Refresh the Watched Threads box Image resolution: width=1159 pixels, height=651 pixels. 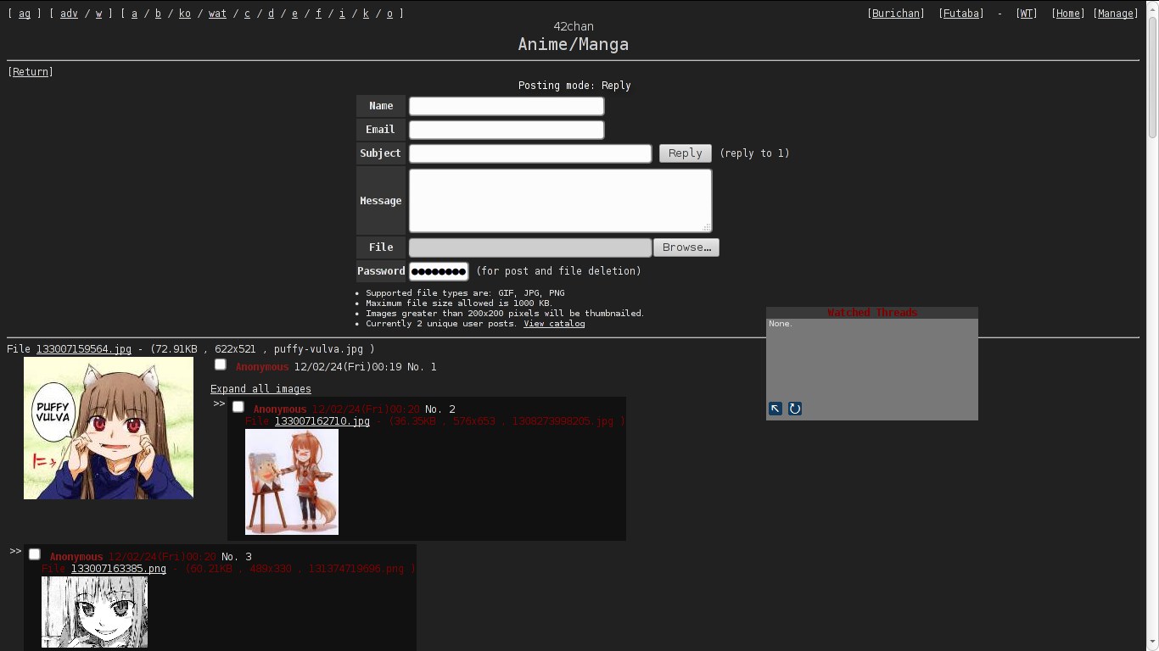[x=795, y=409]
